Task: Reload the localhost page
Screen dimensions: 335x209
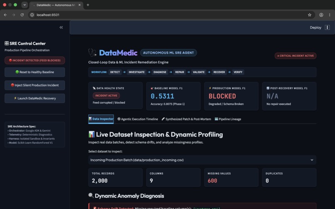Action: [22, 15]
